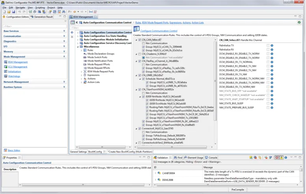Click the BSW tree filter field
Image resolution: width=306 pixels, height=194 pixels.
pos(101,28)
